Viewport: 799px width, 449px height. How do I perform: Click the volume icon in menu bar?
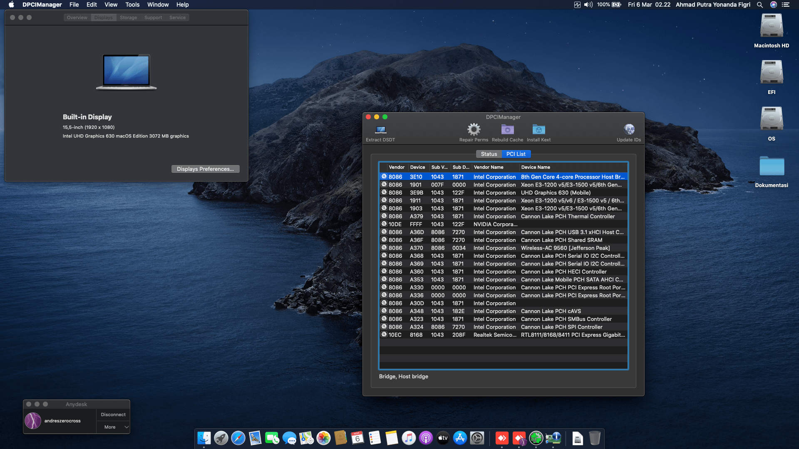coord(588,5)
